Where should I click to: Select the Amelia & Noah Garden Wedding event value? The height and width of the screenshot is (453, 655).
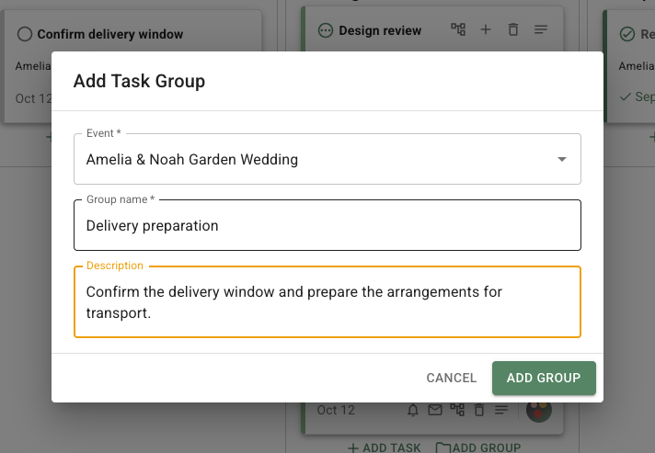[x=192, y=159]
